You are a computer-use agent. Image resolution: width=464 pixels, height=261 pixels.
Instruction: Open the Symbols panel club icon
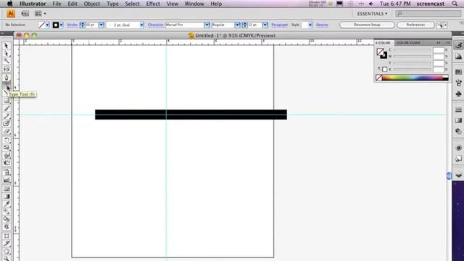coord(458,94)
